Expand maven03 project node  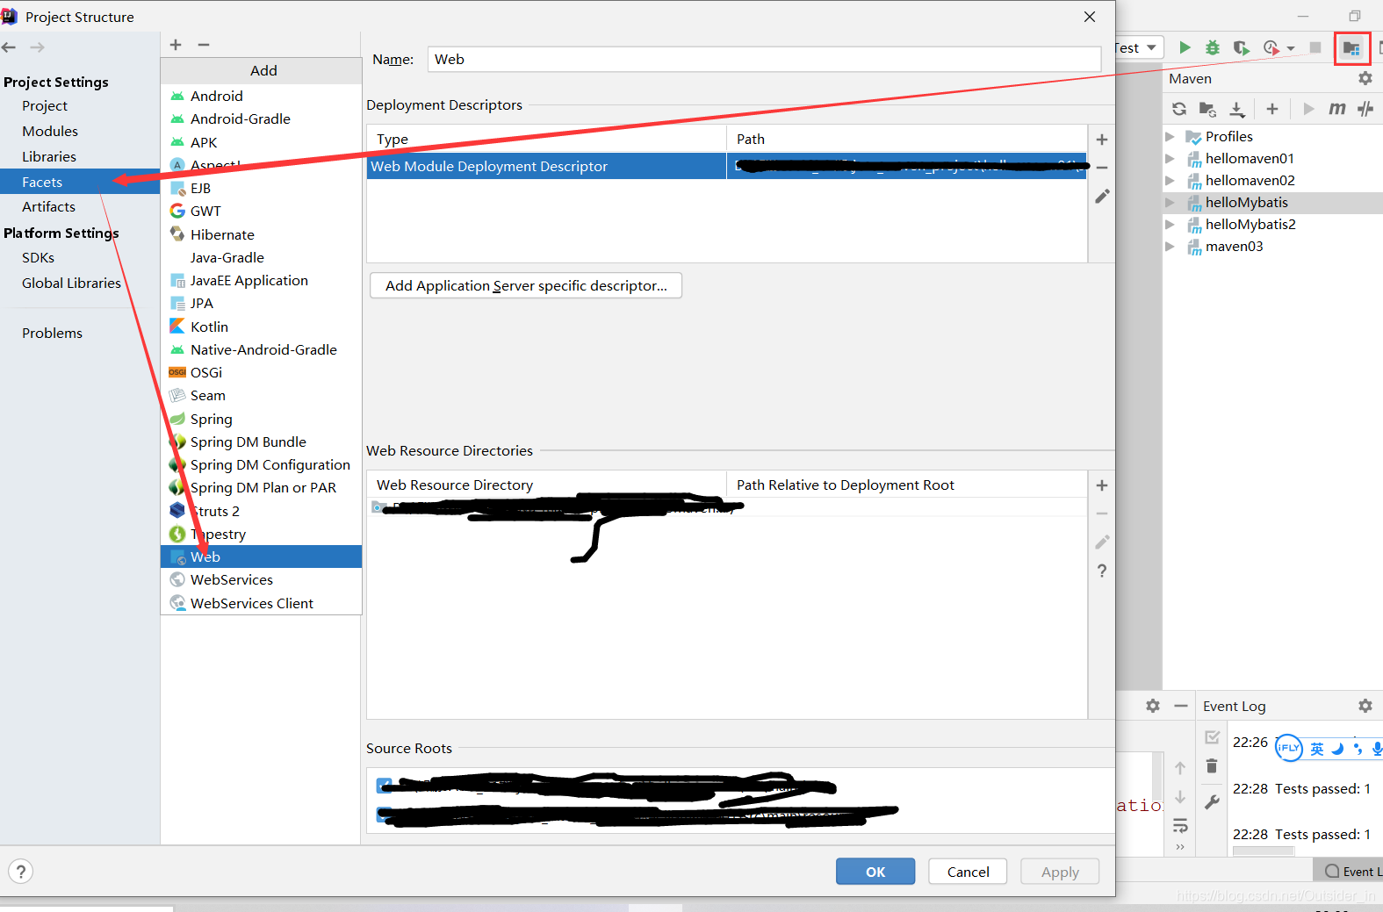1170,247
